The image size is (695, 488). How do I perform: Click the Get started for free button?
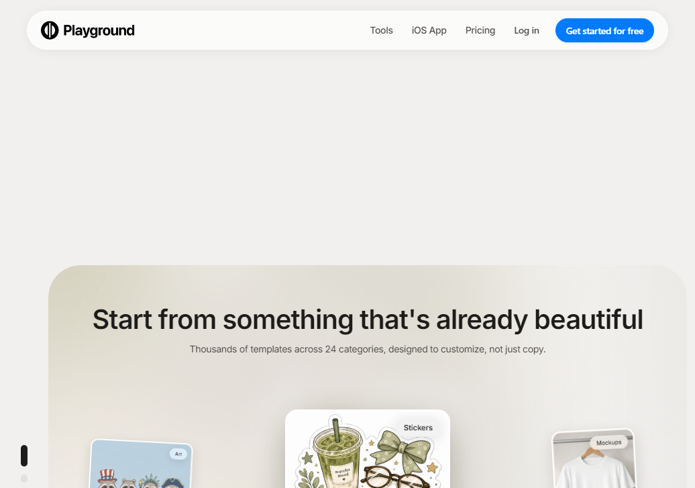[x=604, y=31]
